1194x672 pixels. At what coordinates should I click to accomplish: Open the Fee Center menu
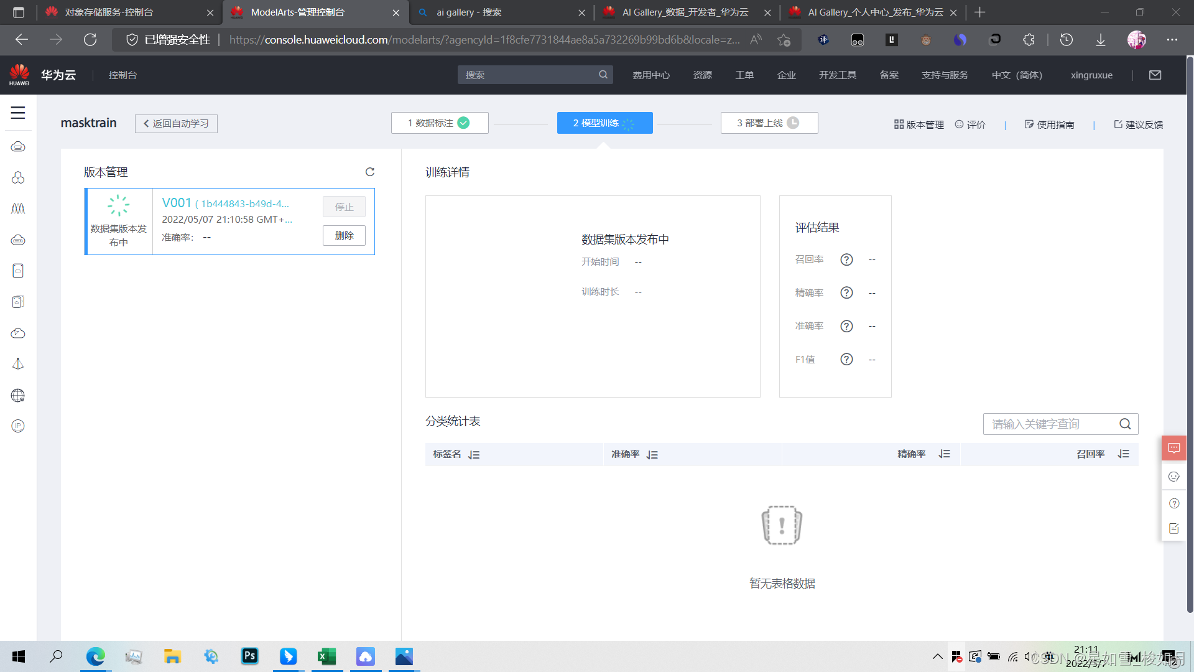pos(651,75)
